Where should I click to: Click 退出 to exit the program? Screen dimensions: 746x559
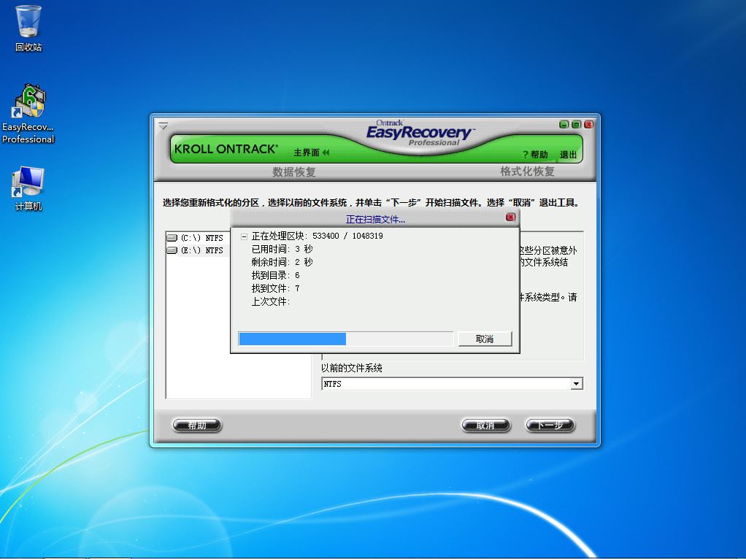(568, 155)
